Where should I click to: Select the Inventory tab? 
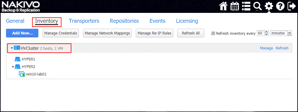pyautogui.click(x=46, y=21)
